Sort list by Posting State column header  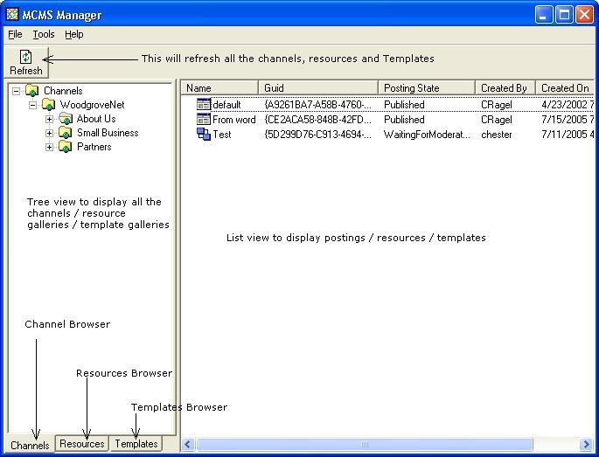click(x=427, y=88)
